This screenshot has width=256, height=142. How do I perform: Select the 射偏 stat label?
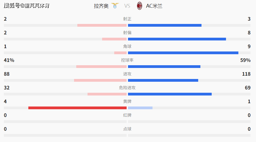tap(127, 33)
